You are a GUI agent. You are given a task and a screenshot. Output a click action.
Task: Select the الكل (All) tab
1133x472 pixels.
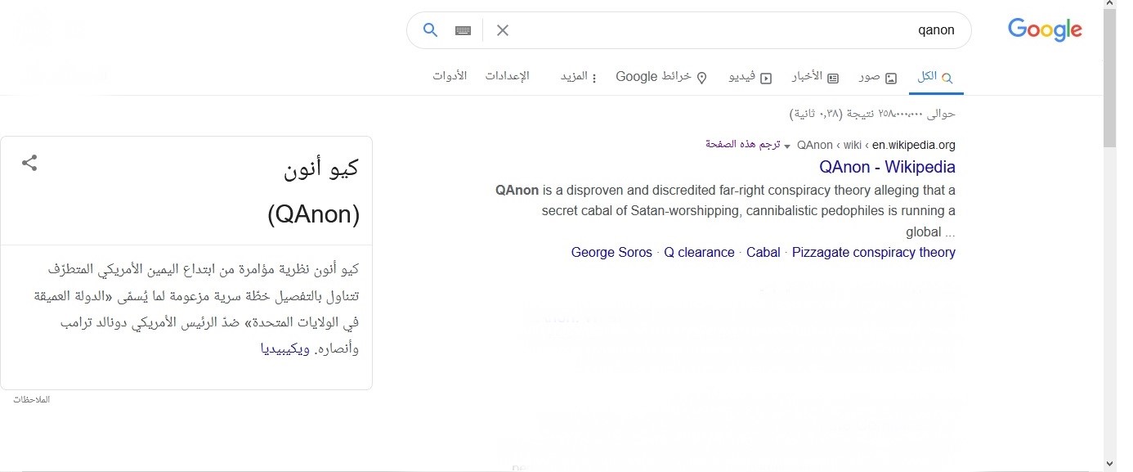tap(935, 77)
